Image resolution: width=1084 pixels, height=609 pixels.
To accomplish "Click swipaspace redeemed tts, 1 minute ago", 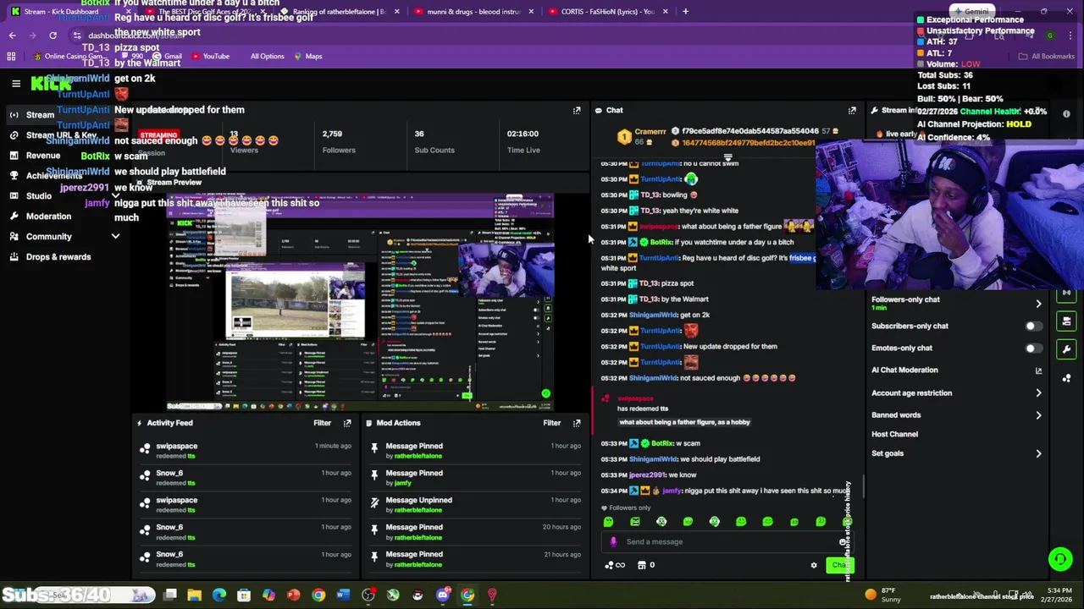I will coord(246,451).
